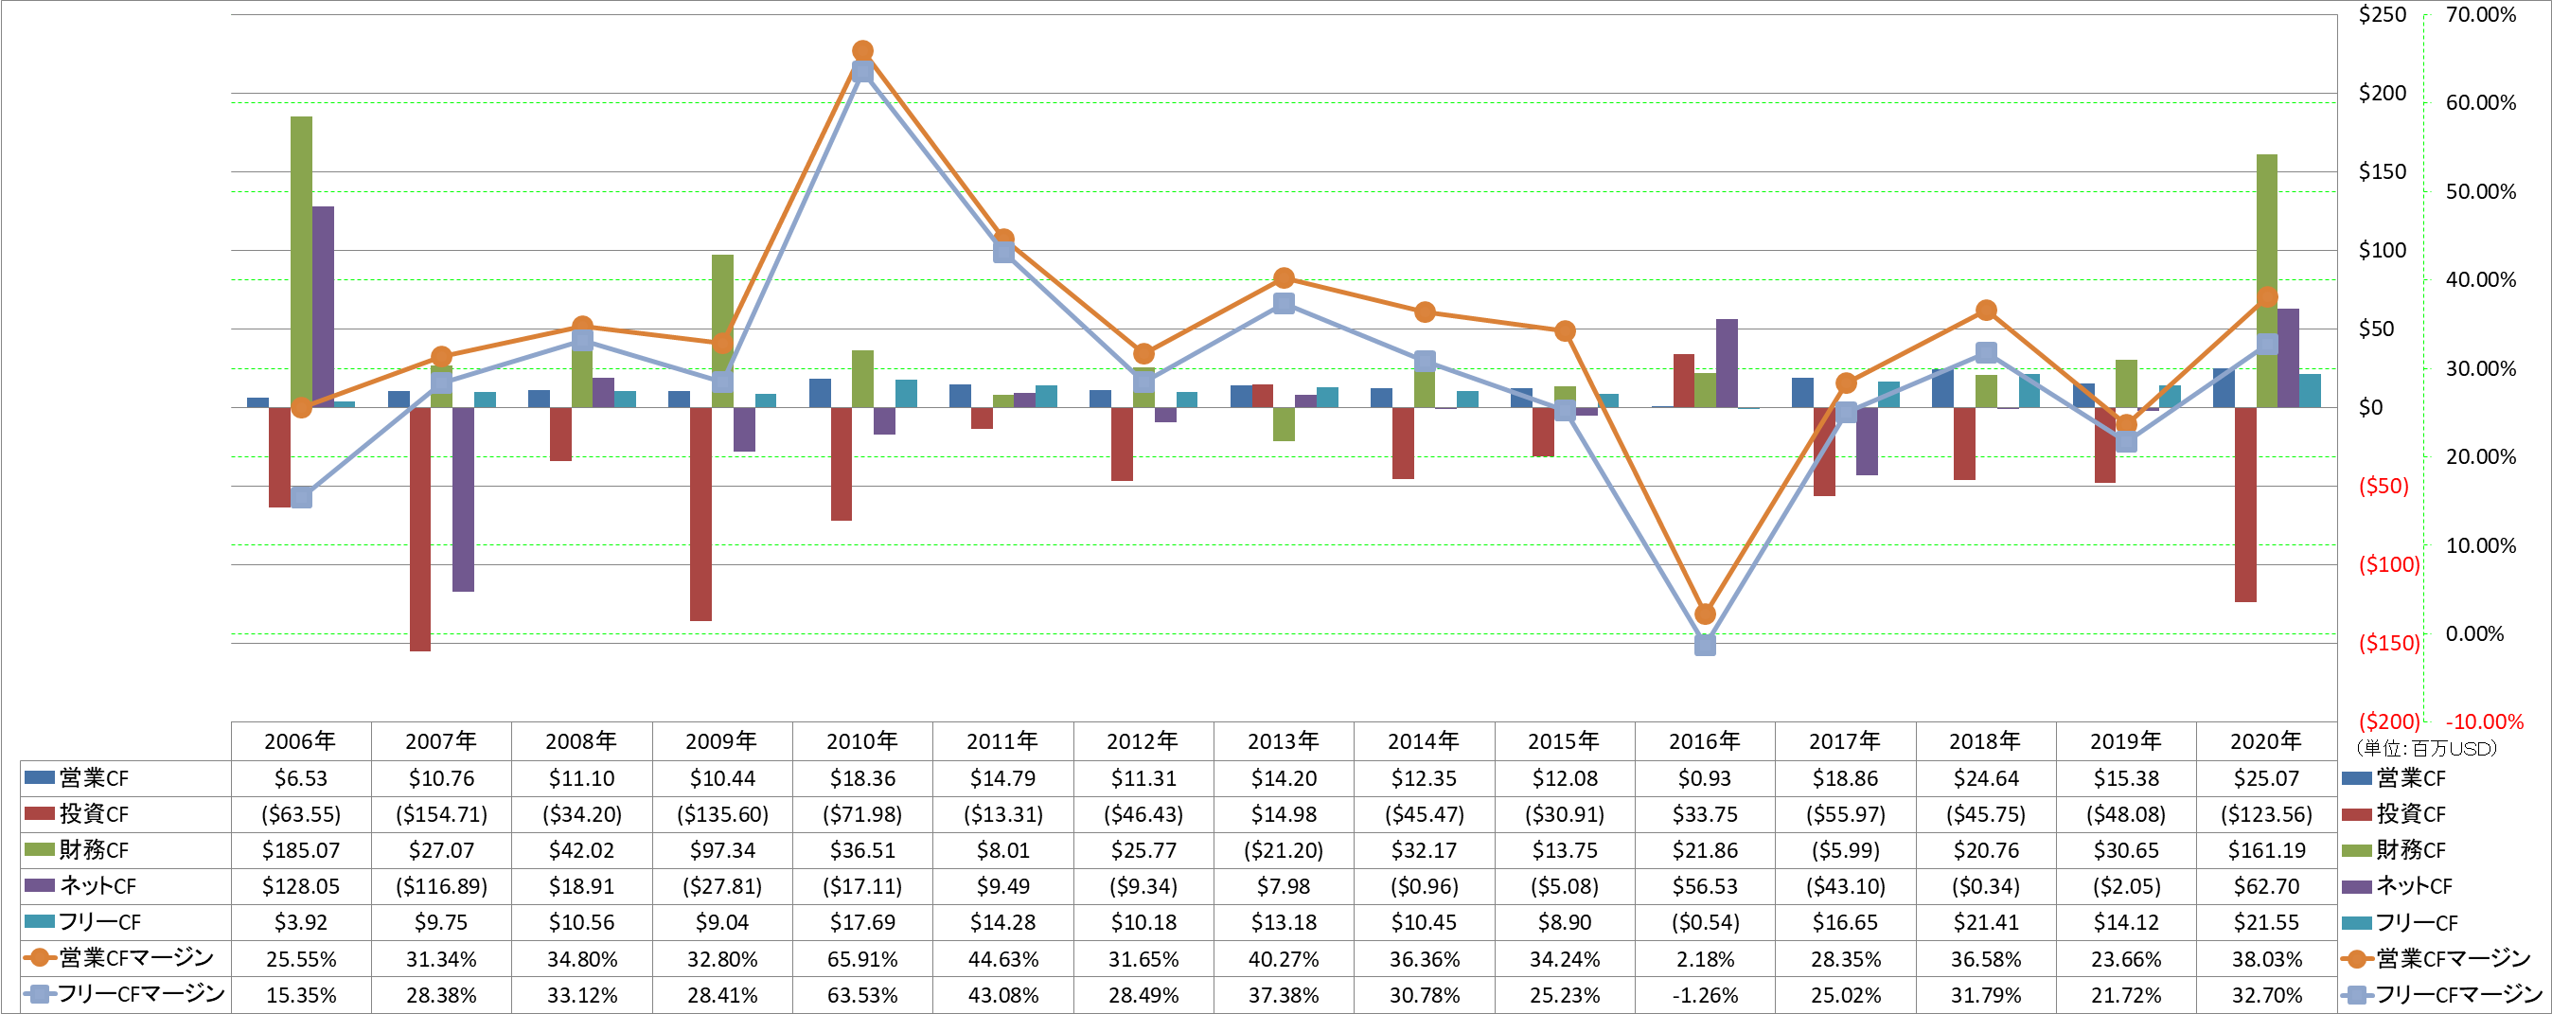Select the フリーCF legend label on left
This screenshot has width=2552, height=1014.
100,922
